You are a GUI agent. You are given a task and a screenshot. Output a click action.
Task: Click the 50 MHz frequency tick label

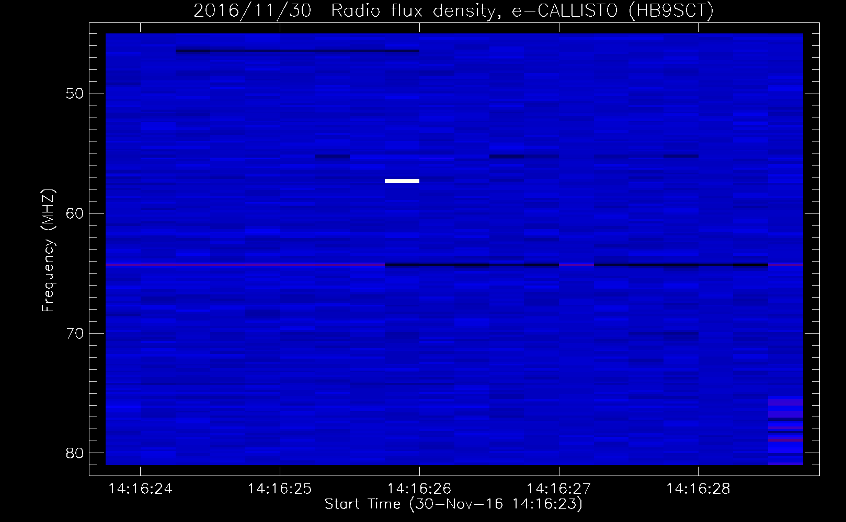click(75, 94)
